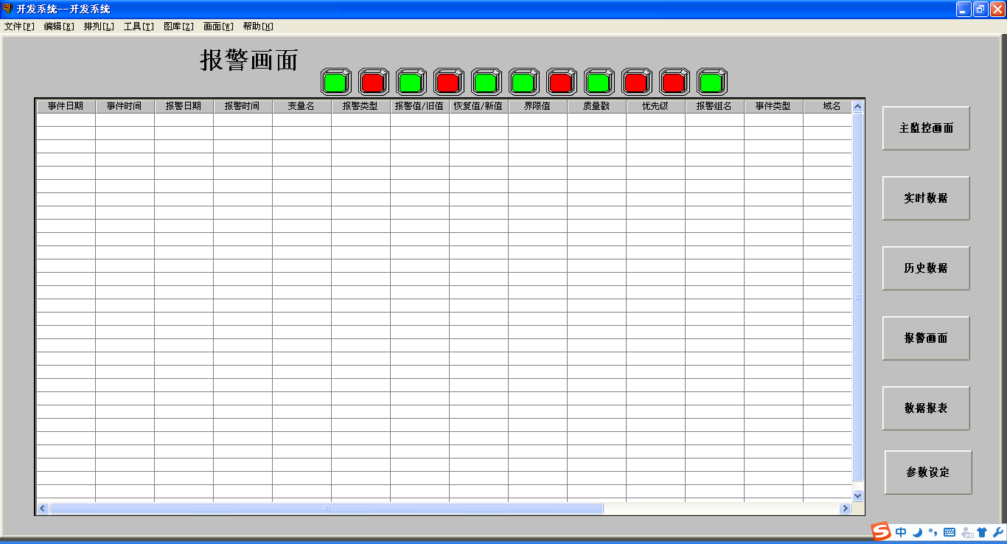Click the alarm table's scroll-right arrow

(x=845, y=509)
